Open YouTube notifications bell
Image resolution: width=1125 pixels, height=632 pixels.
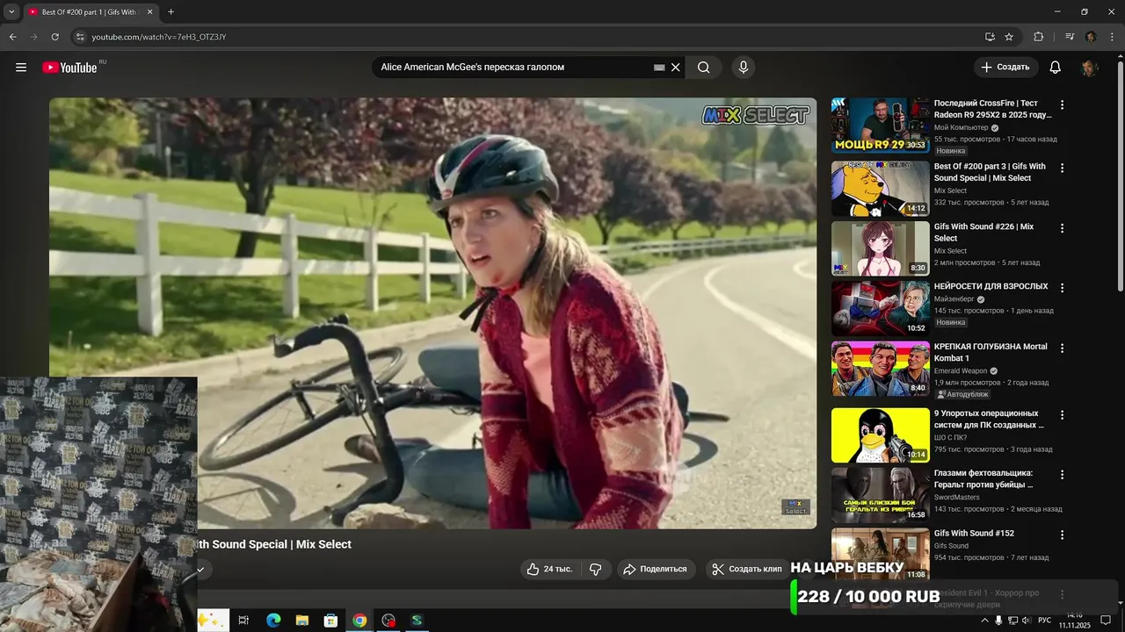click(x=1056, y=68)
